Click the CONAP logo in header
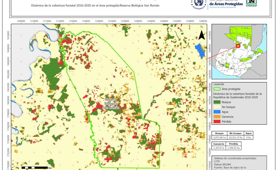The image size is (278, 170). click(x=252, y=3)
